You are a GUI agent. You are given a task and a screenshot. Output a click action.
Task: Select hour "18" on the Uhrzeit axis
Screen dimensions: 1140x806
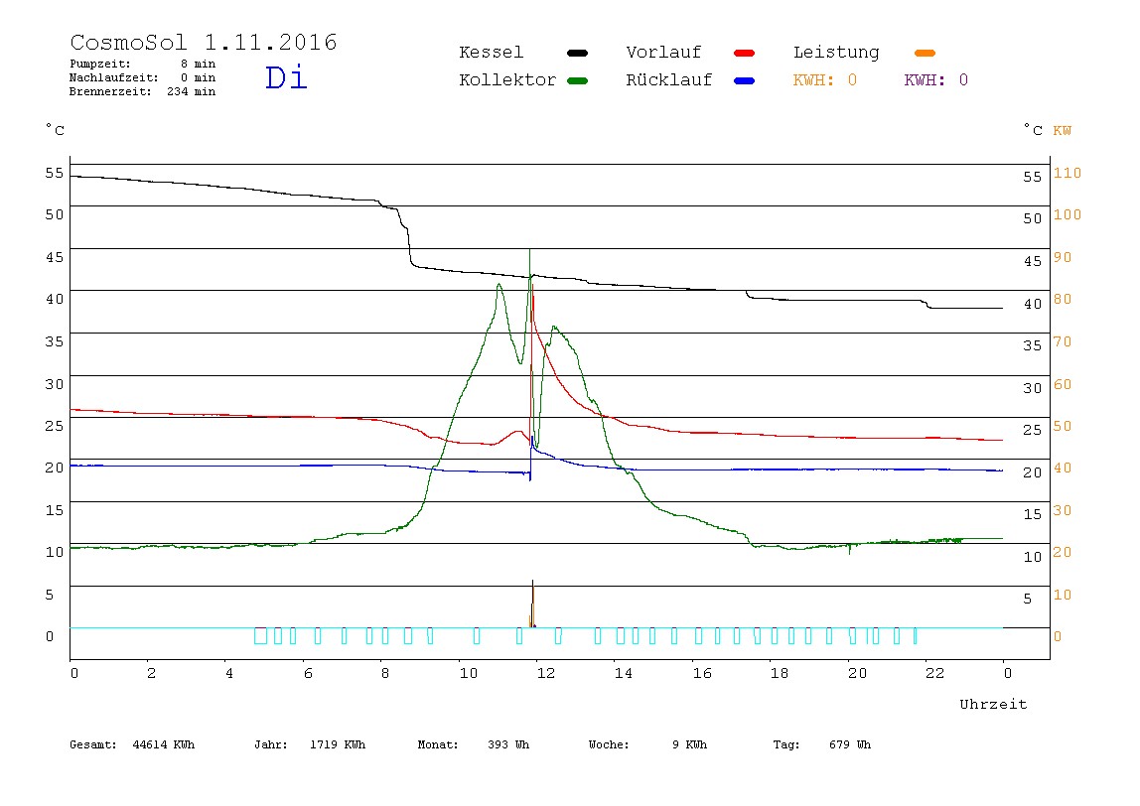pyautogui.click(x=780, y=674)
